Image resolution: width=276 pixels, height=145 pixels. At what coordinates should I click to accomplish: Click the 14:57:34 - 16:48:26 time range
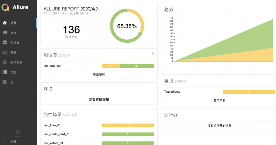pos(66,13)
